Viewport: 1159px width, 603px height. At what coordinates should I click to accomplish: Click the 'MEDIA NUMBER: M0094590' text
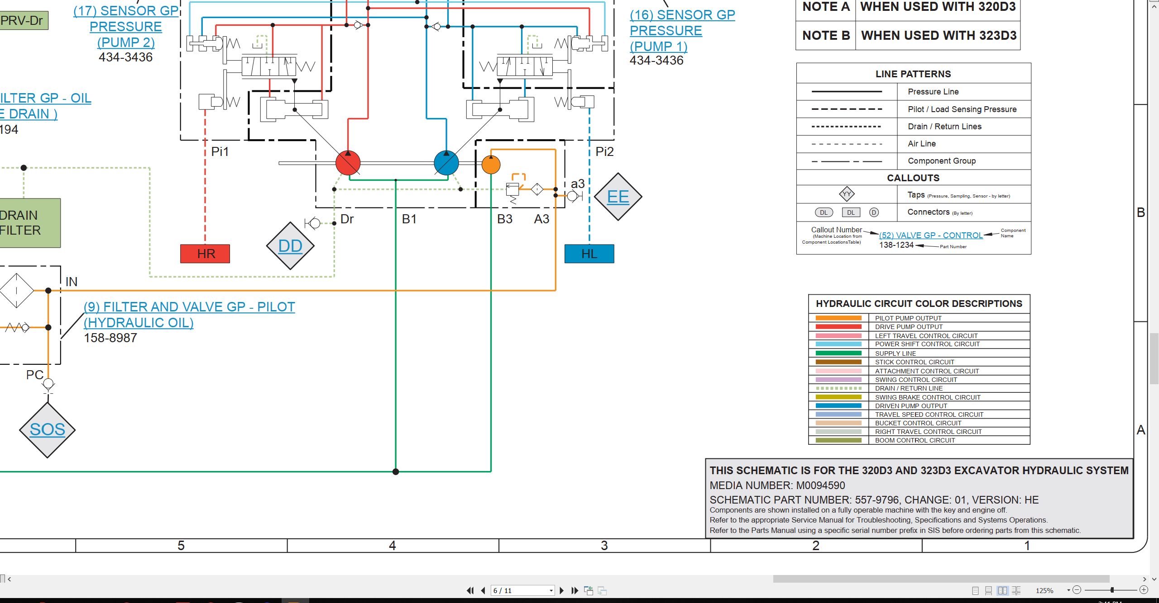point(777,485)
